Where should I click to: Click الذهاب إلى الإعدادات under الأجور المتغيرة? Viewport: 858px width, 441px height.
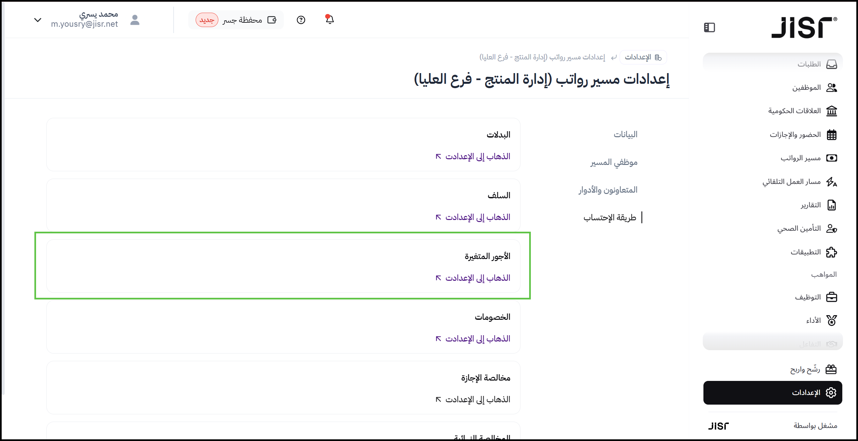pyautogui.click(x=473, y=278)
